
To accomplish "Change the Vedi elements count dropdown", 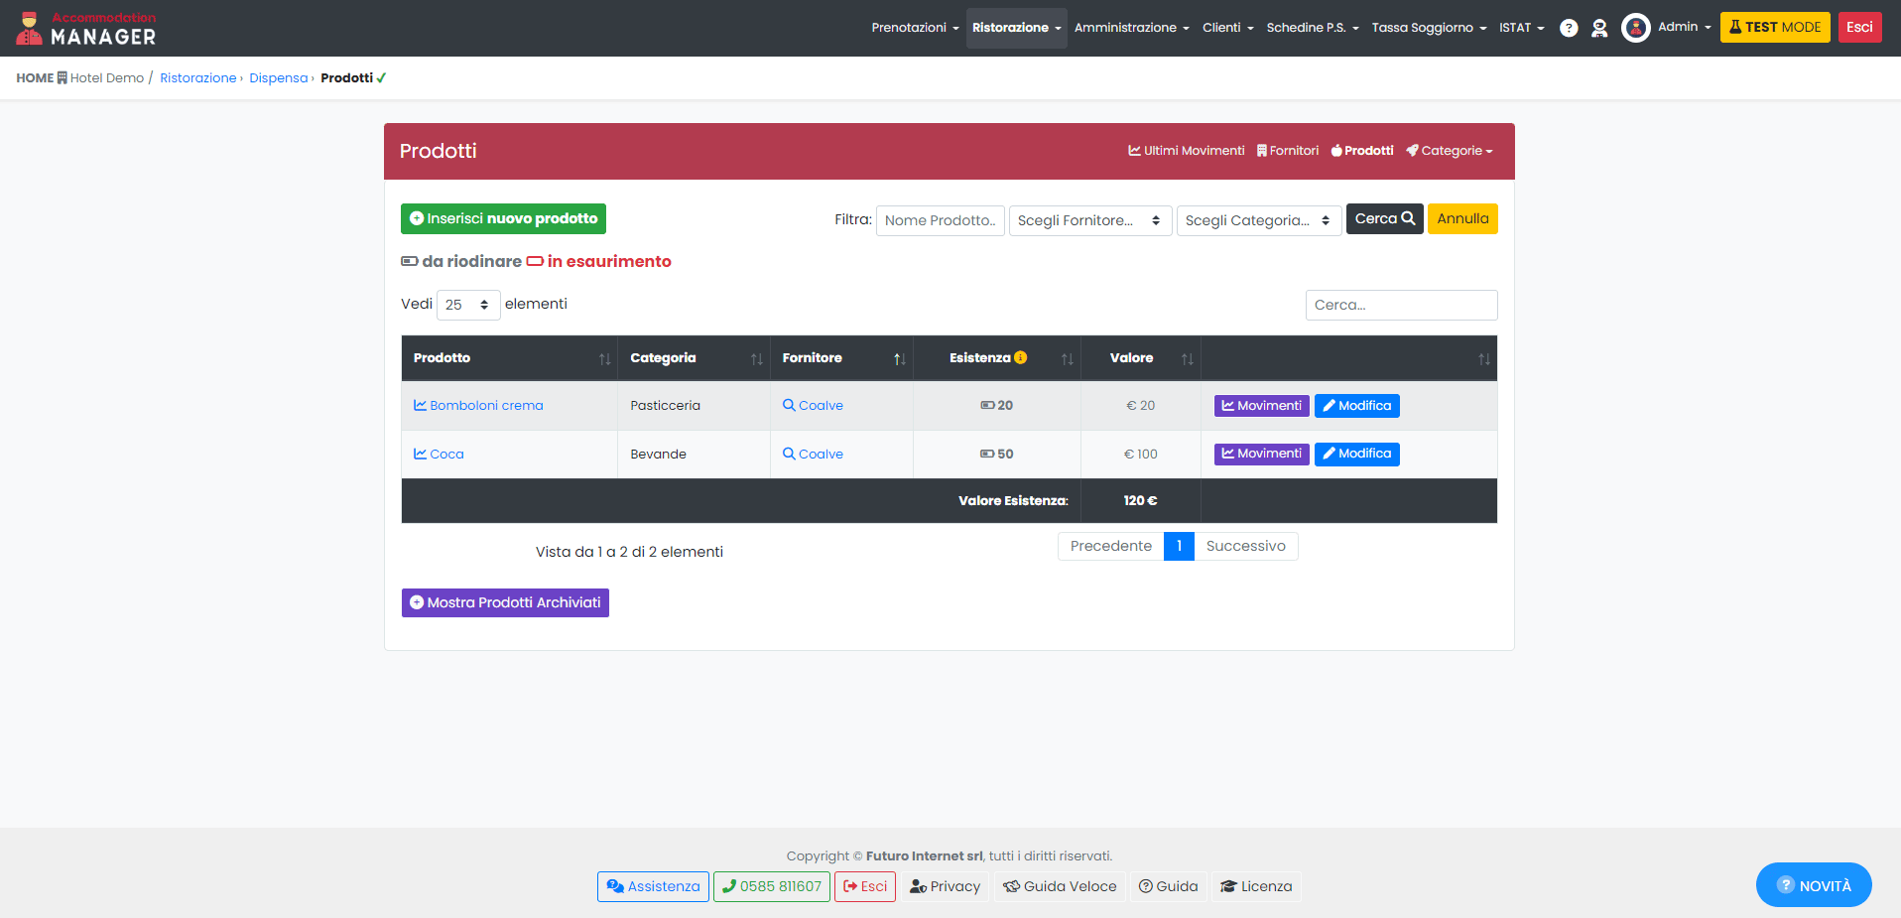I will (x=467, y=305).
